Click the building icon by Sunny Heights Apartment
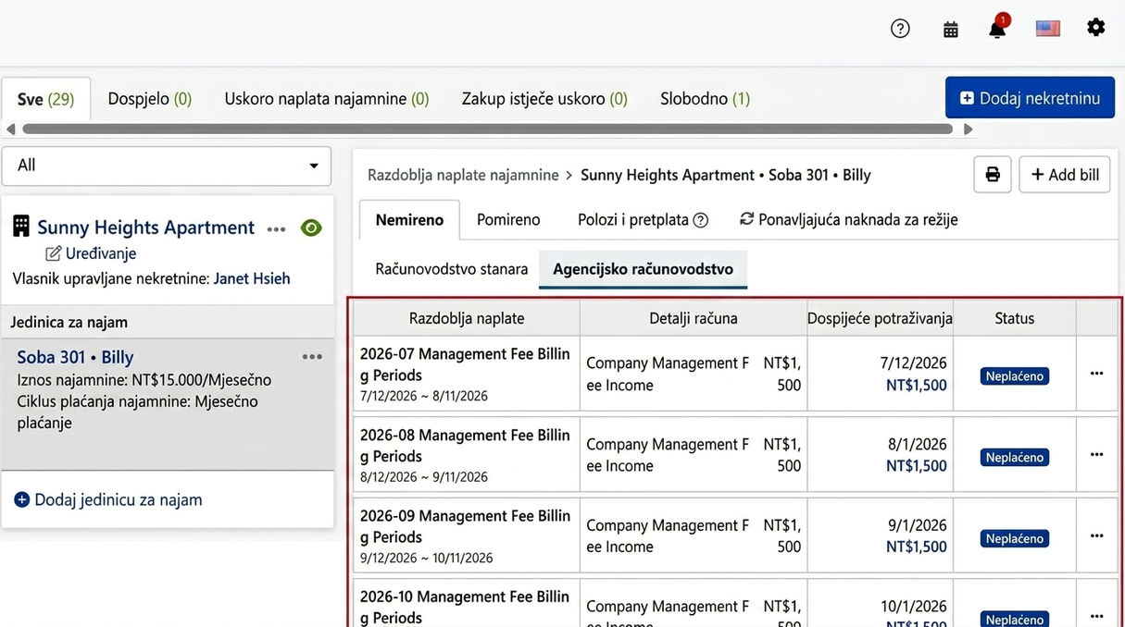 pos(20,227)
